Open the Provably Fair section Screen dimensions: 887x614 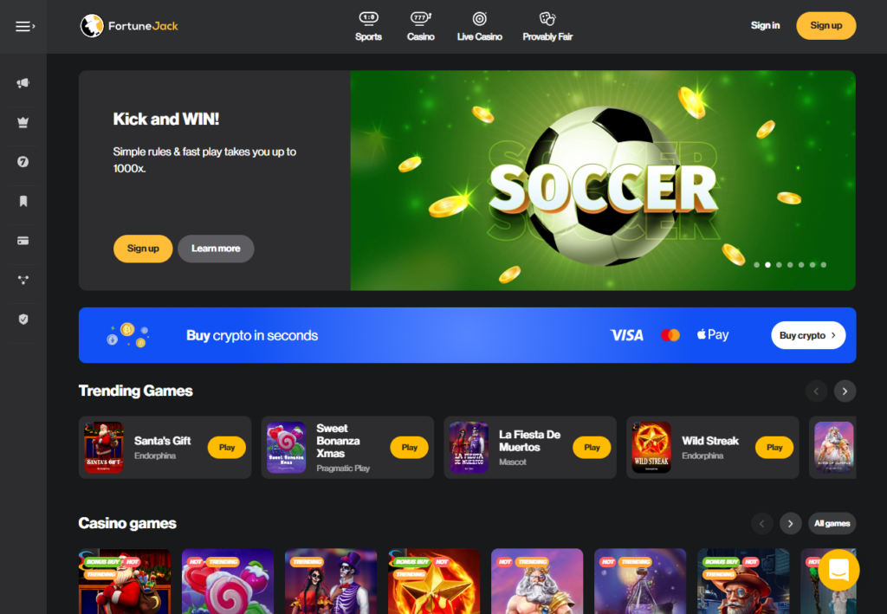547,27
